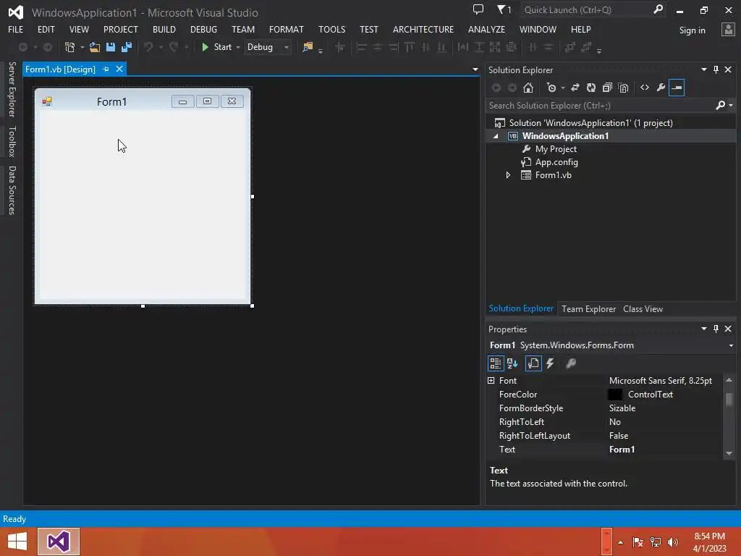This screenshot has height=556, width=741.
Task: Toggle Categorized view in Properties
Action: pos(495,363)
